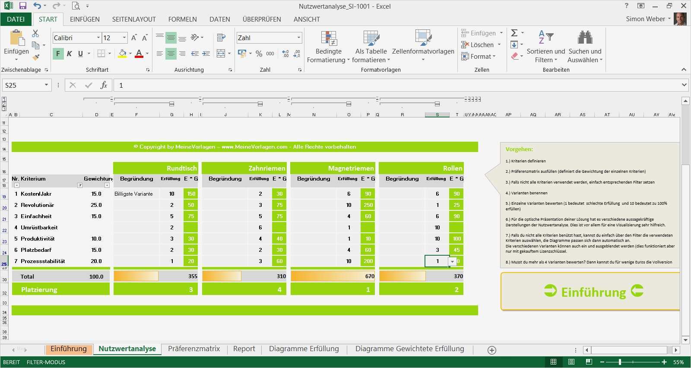The height and width of the screenshot is (368, 691).
Task: Toggle italic formatting K button
Action: tap(69, 54)
